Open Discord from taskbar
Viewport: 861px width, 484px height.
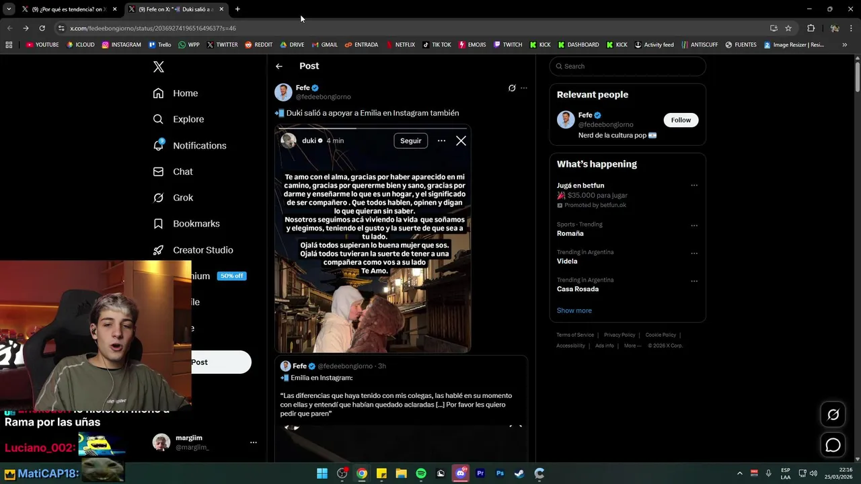click(x=461, y=473)
